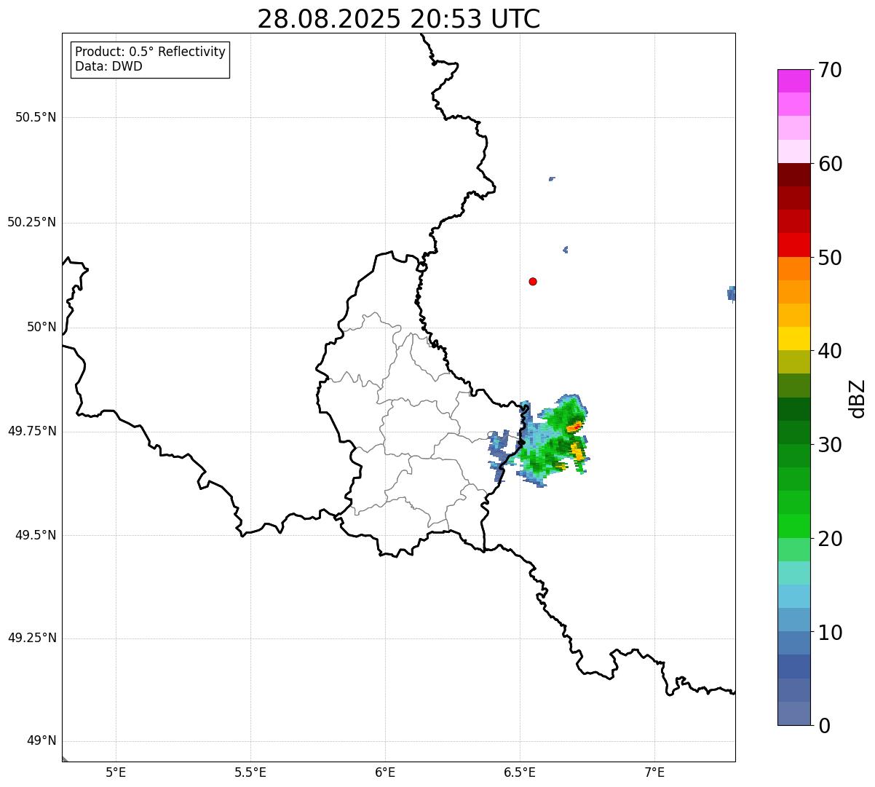
Task: Click the bright green colorbar swatch above 20
Action: point(794,526)
